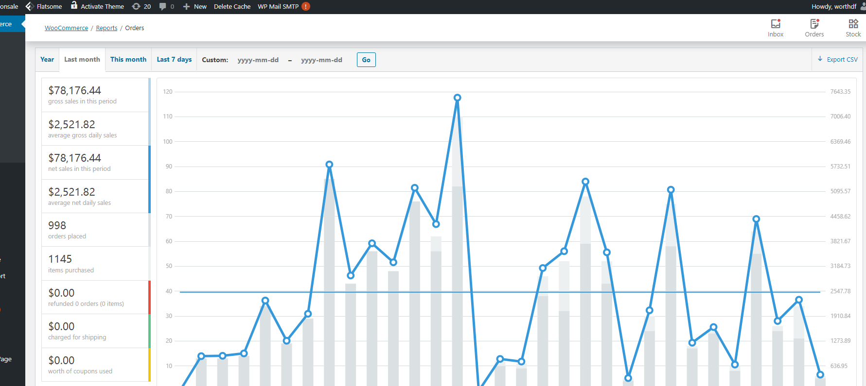Open the Stock activity icon
The height and width of the screenshot is (386, 866).
(853, 24)
